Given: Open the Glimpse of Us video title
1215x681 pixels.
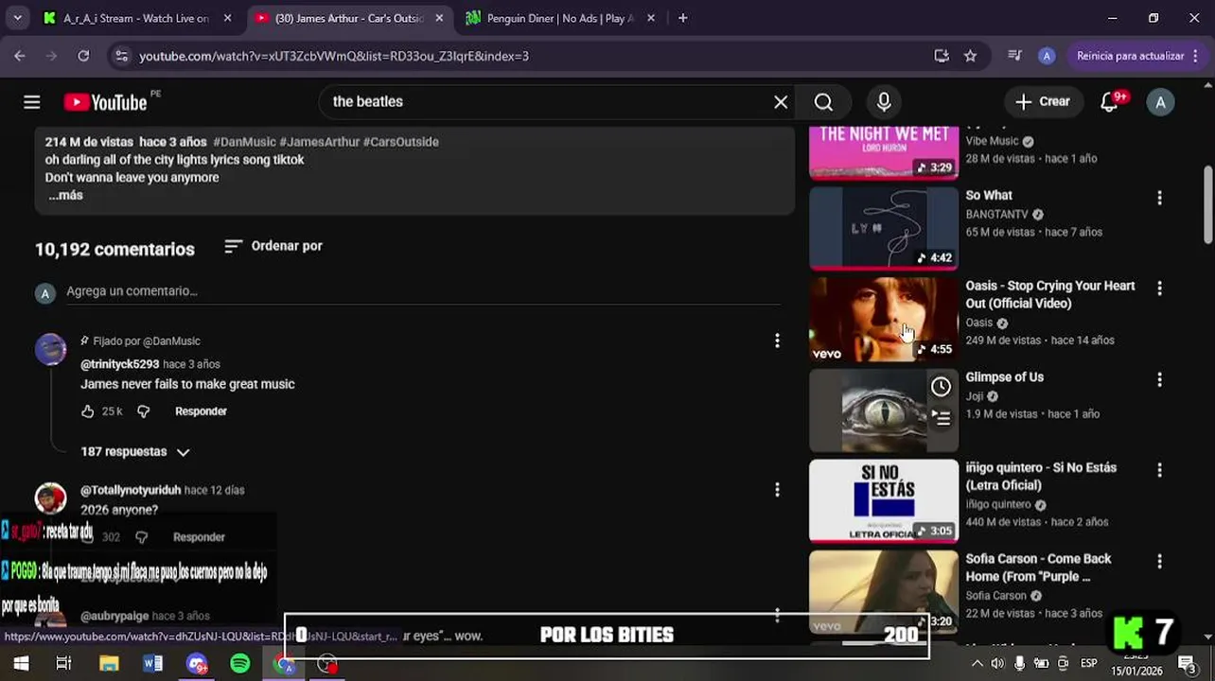Looking at the screenshot, I should tap(1004, 377).
